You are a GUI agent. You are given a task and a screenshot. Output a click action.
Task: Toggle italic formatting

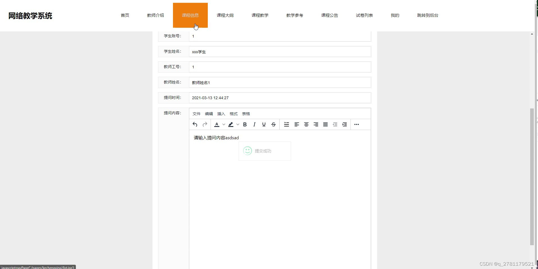[x=254, y=124]
